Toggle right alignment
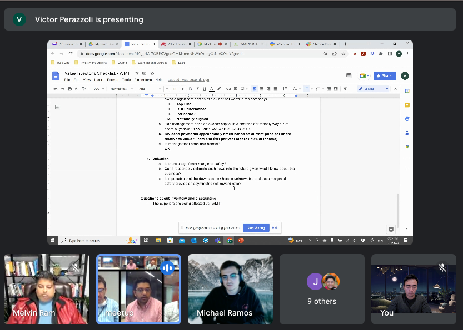Image resolution: width=463 pixels, height=330 pixels. [268, 89]
